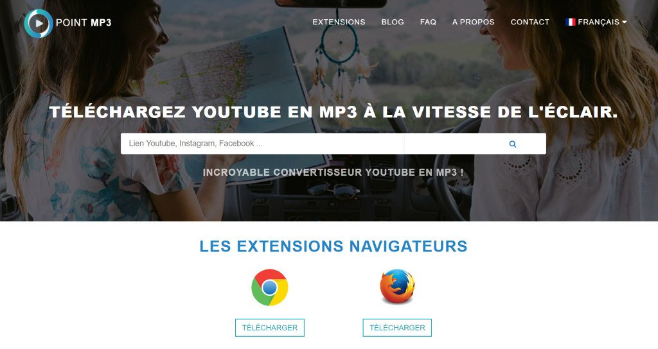Viewport: 658px width, 349px height.
Task: Click the white search button area
Action: (475, 144)
